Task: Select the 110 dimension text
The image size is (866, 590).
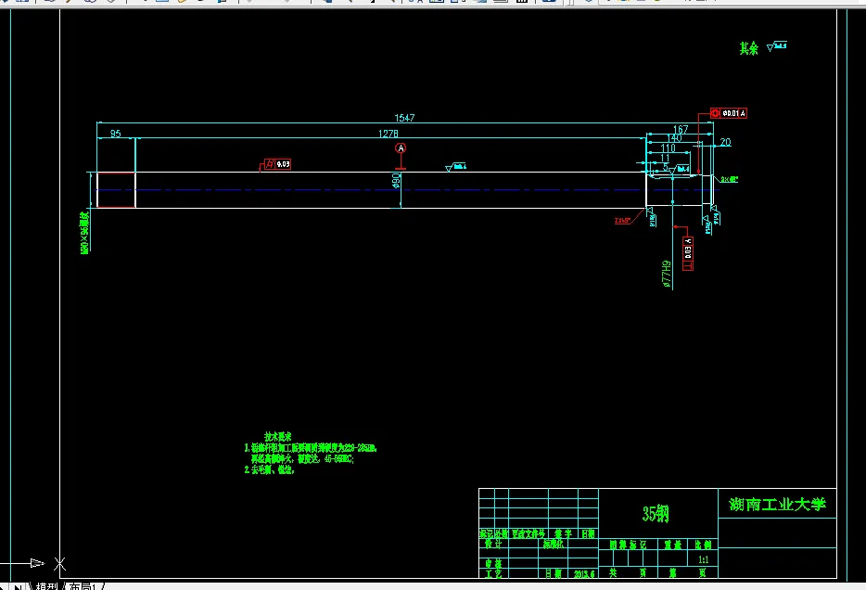Action: click(x=669, y=148)
